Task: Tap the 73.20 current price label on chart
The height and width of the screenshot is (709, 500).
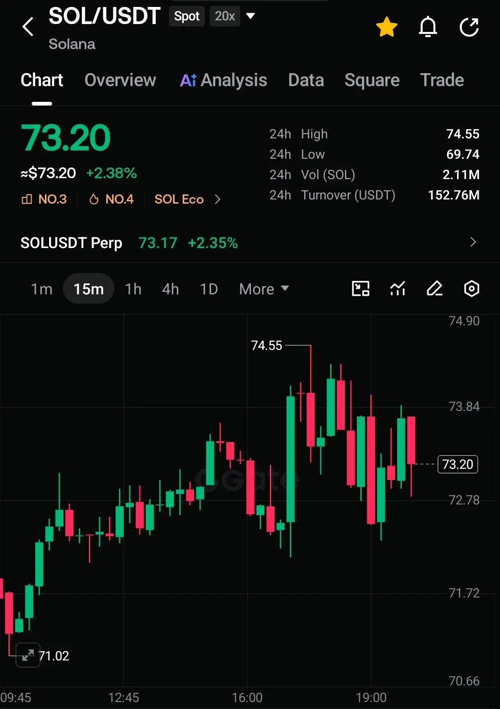Action: click(x=458, y=464)
